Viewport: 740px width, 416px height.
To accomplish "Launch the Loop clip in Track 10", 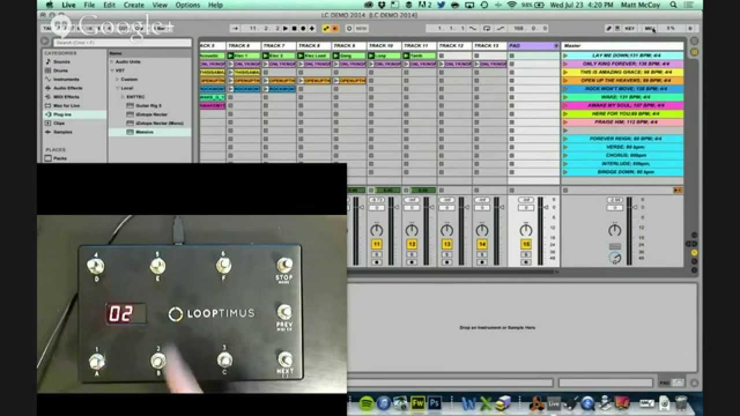I will pos(371,56).
